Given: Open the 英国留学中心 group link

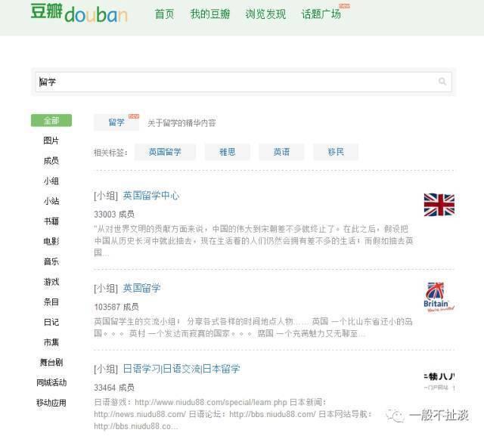Looking at the screenshot, I should tap(151, 196).
